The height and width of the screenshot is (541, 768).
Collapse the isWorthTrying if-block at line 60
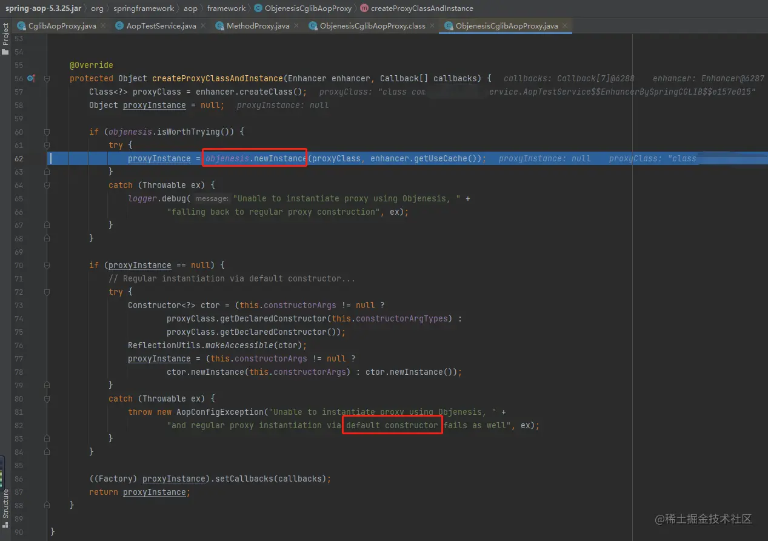point(47,132)
